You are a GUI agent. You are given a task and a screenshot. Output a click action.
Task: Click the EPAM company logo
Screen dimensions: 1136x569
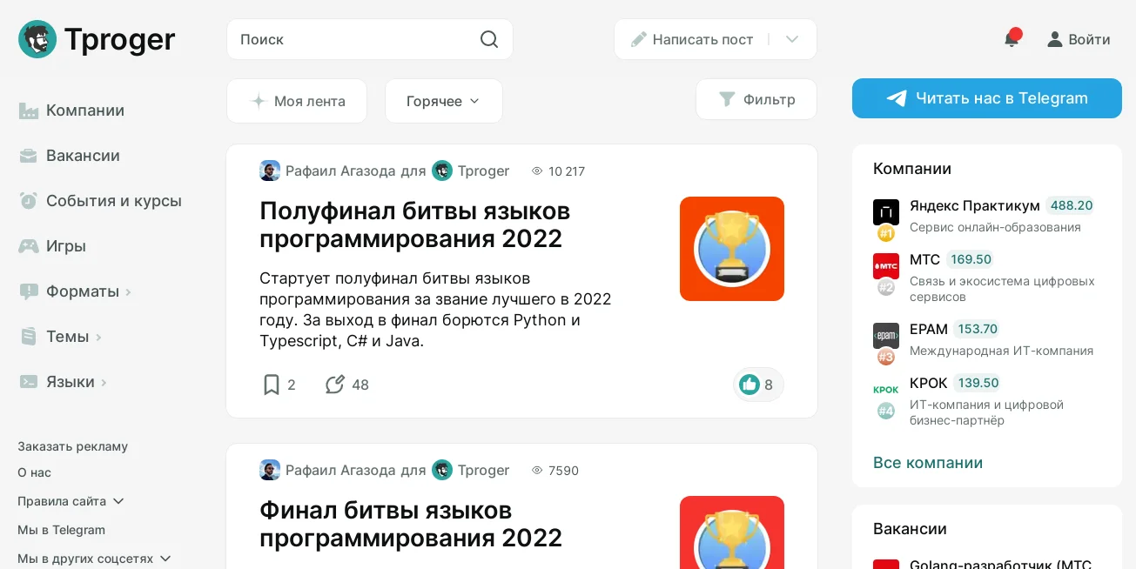coord(886,336)
